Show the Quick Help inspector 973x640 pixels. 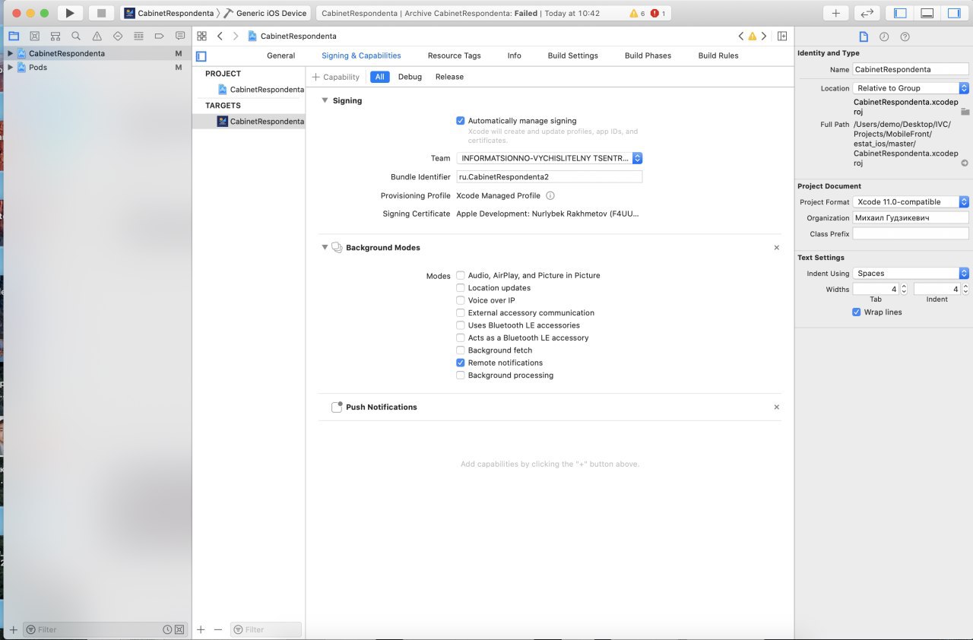click(905, 36)
